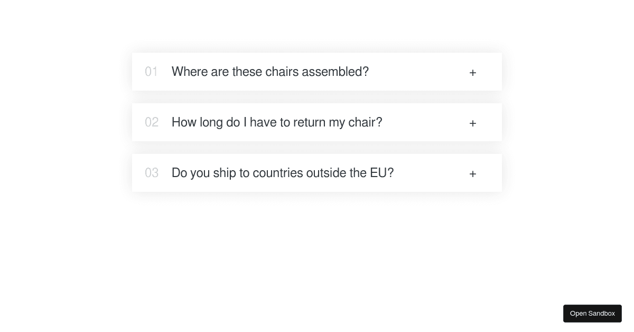Click the plus icon for chairs assembled question
Image resolution: width=634 pixels, height=332 pixels.
pyautogui.click(x=473, y=73)
